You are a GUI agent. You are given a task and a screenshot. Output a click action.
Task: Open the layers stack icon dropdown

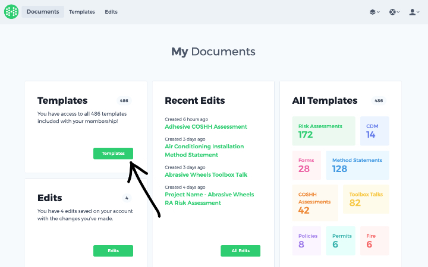pyautogui.click(x=374, y=12)
